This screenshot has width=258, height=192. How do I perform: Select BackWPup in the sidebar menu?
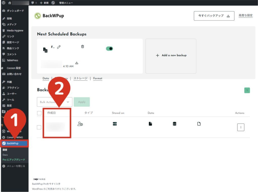[15, 144]
